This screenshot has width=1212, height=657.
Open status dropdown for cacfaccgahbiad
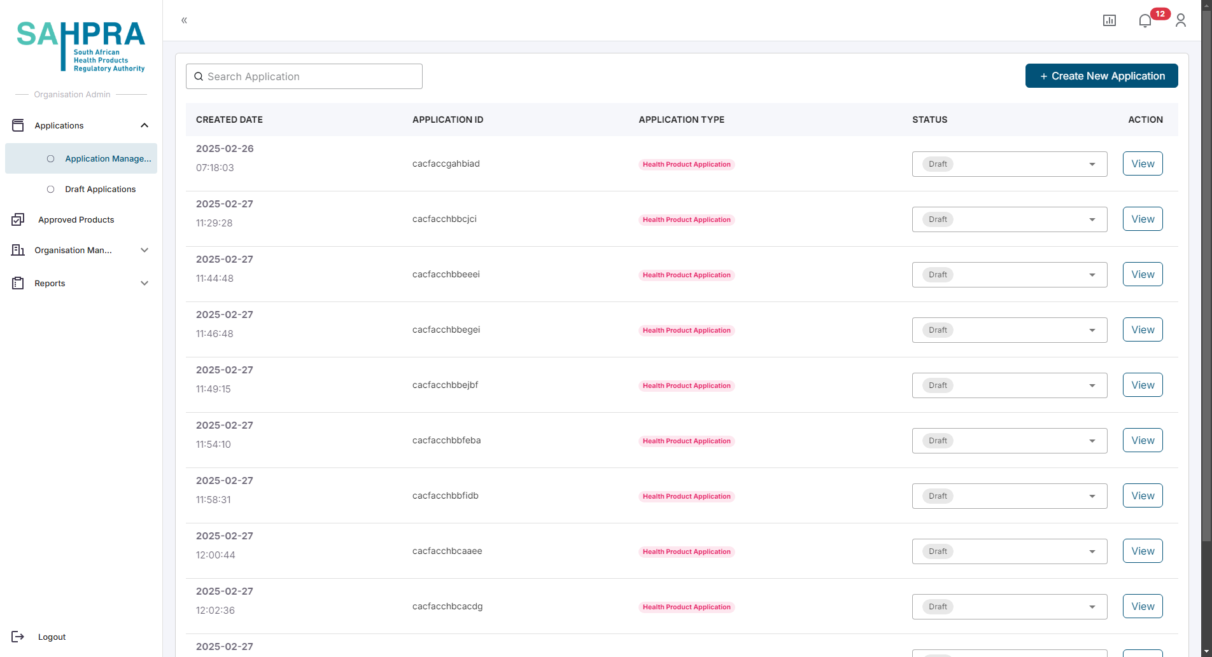tap(1009, 164)
